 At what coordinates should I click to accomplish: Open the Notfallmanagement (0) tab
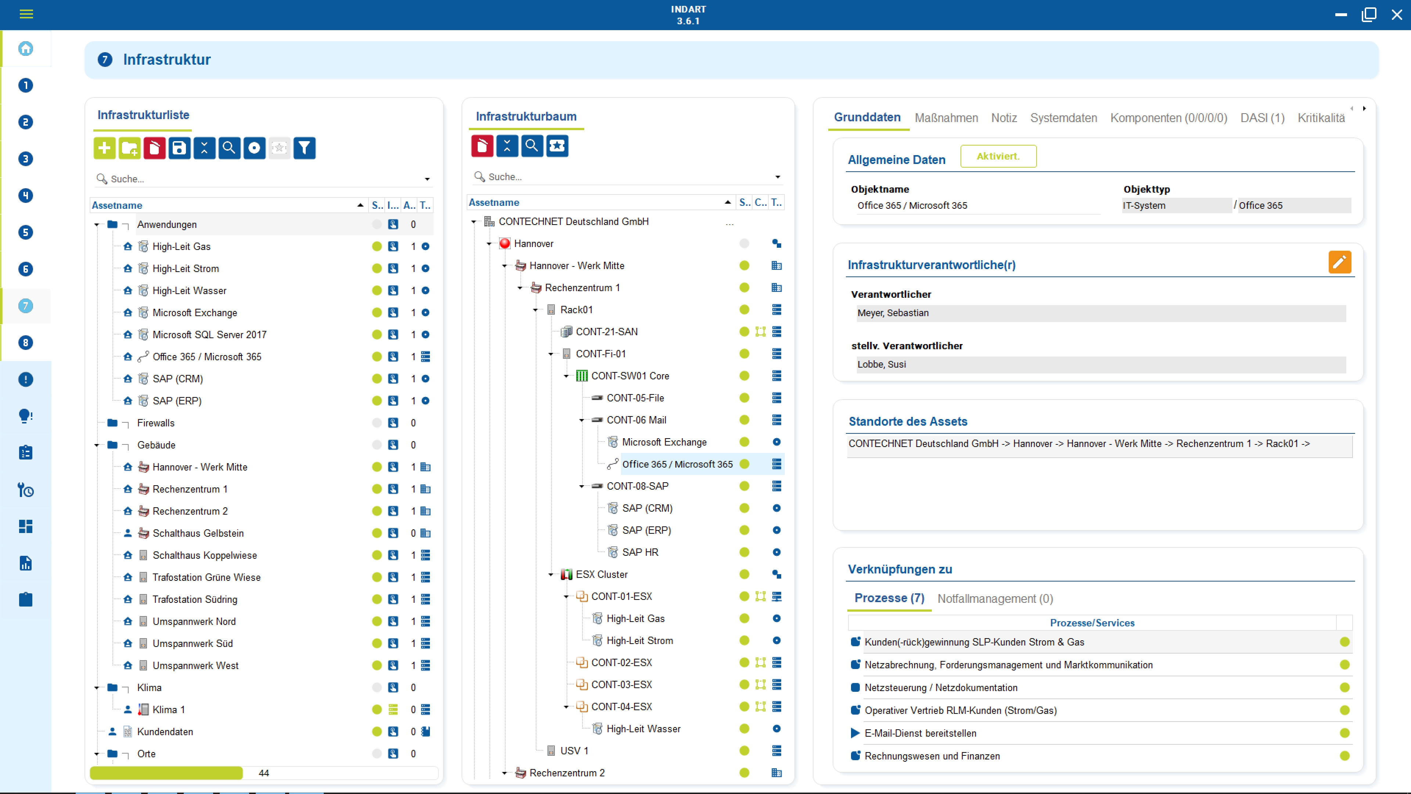pyautogui.click(x=995, y=598)
